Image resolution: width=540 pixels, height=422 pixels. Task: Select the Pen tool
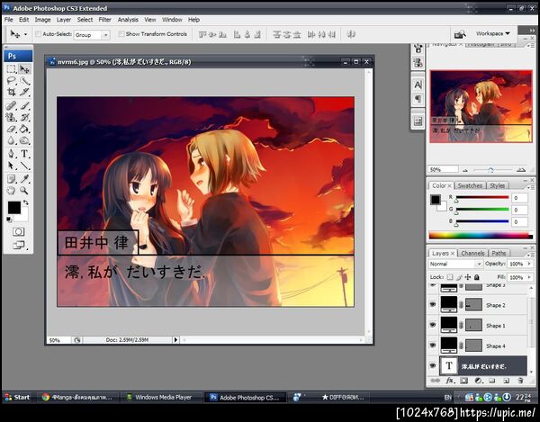pyautogui.click(x=12, y=154)
